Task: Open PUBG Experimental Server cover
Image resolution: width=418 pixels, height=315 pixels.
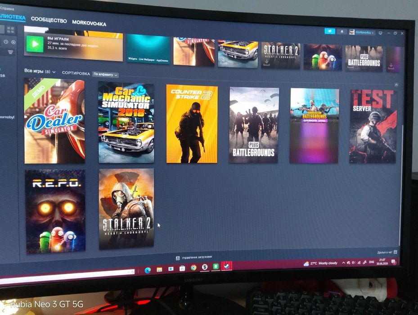Action: (x=315, y=126)
